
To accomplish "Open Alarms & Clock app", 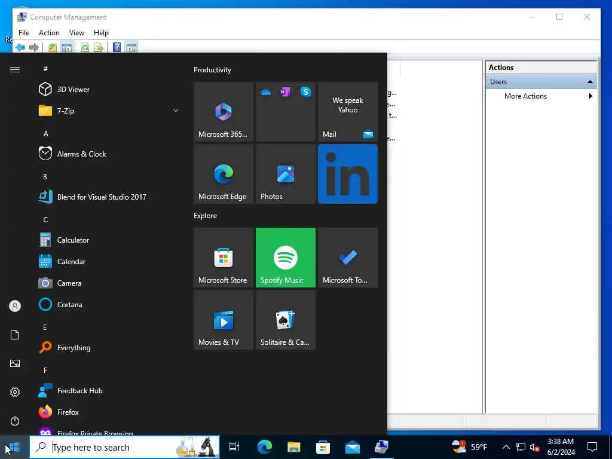I will 109,154.
